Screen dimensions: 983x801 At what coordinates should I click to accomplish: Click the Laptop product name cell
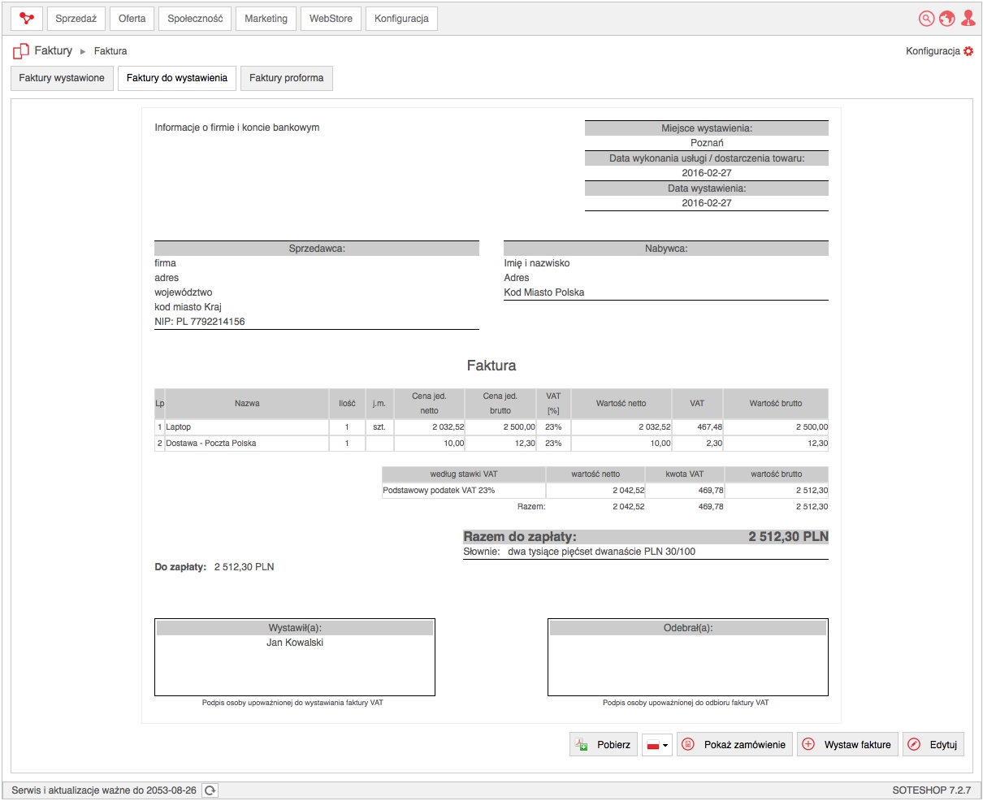pos(247,427)
